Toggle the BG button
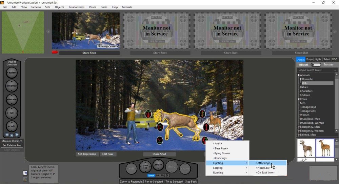Image resolution: width=339 pixels, height=184 pixels. click(x=162, y=176)
